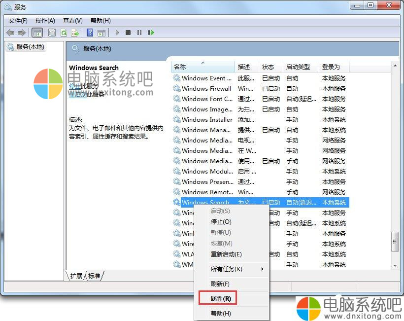Image resolution: width=404 pixels, height=321 pixels.
Task: Select the Windows Font C... service name
Action: pyautogui.click(x=207, y=99)
